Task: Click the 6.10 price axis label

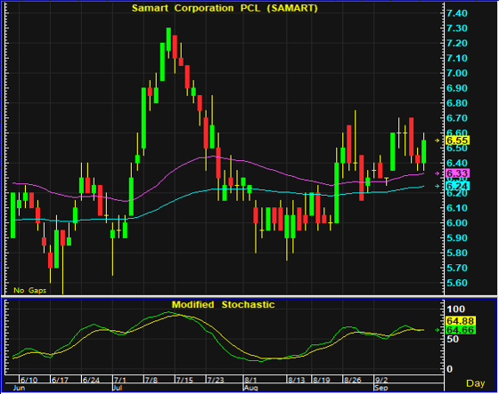Action: (457, 208)
